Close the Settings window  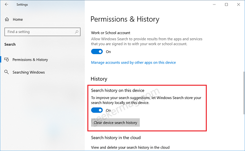[238, 4]
